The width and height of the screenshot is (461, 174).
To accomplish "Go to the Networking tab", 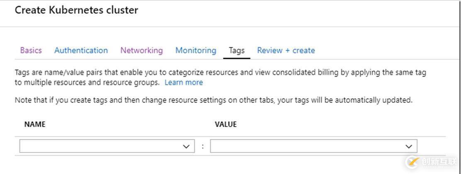I will pyautogui.click(x=141, y=51).
